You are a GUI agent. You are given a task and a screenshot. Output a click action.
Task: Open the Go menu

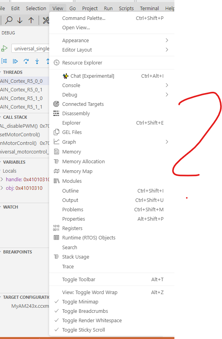click(73, 9)
